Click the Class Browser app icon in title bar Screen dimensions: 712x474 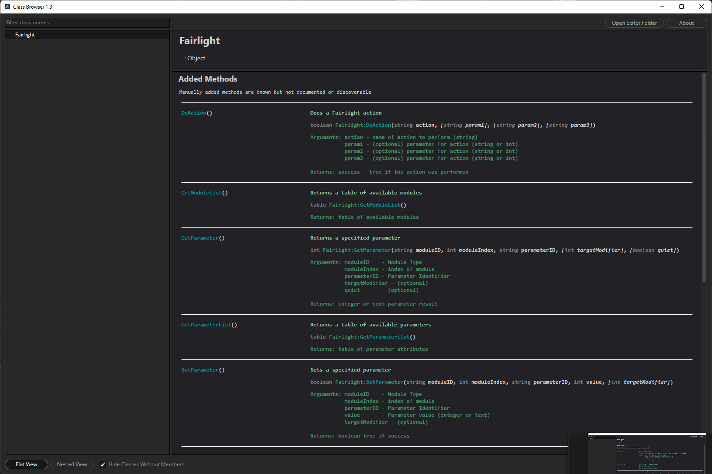(7, 7)
